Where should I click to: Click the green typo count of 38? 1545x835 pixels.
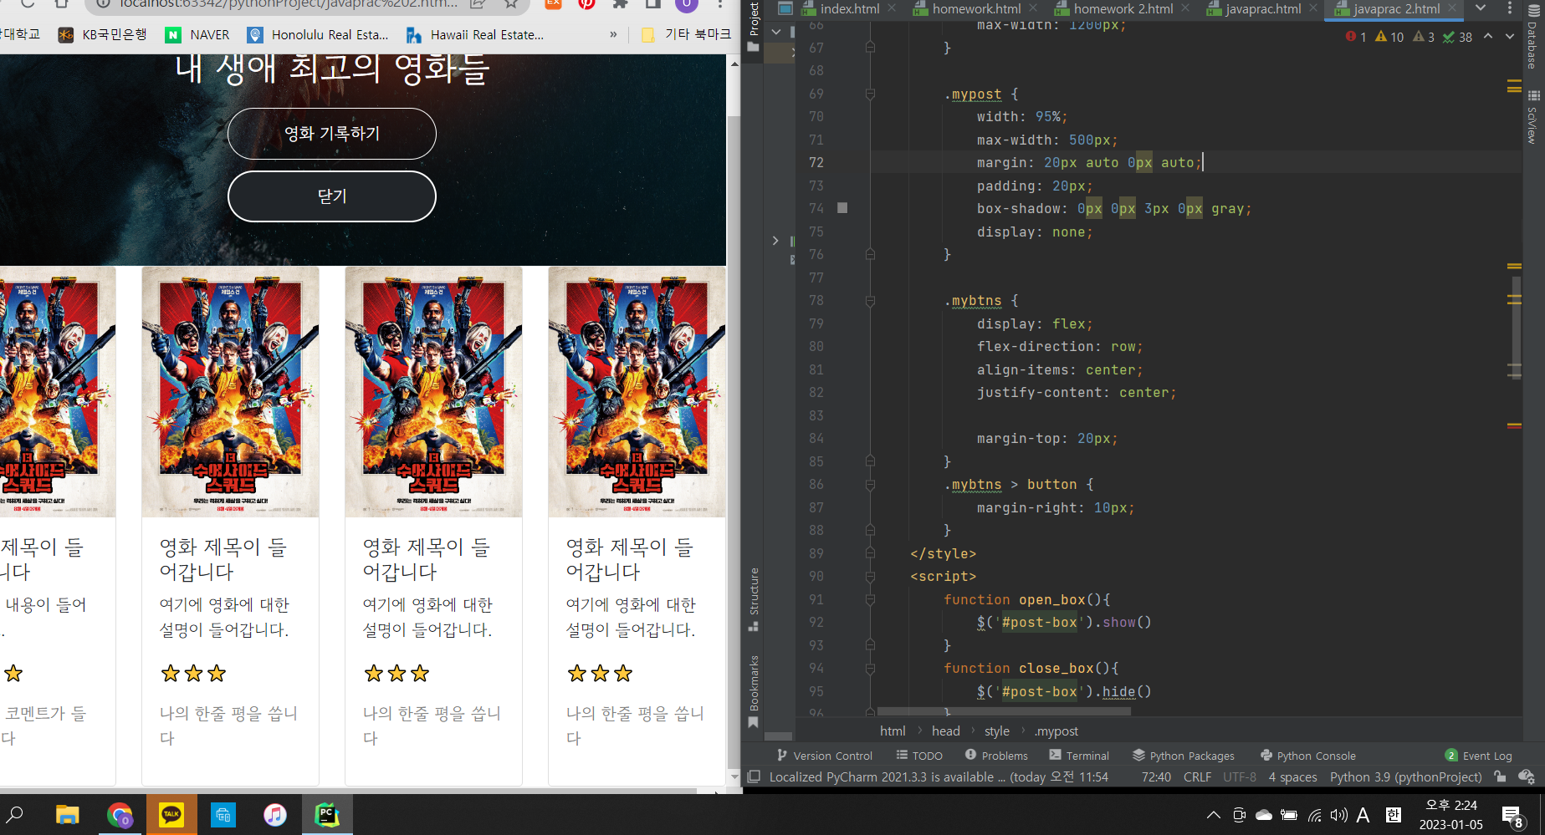pyautogui.click(x=1457, y=37)
